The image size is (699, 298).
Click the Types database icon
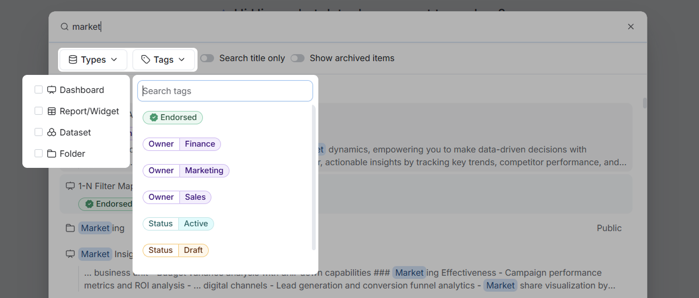73,59
